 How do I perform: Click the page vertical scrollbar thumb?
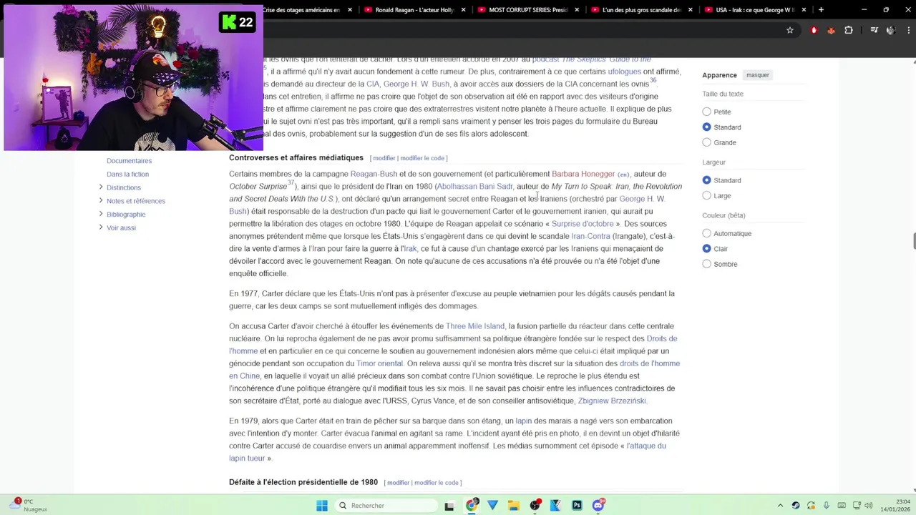tap(914, 240)
